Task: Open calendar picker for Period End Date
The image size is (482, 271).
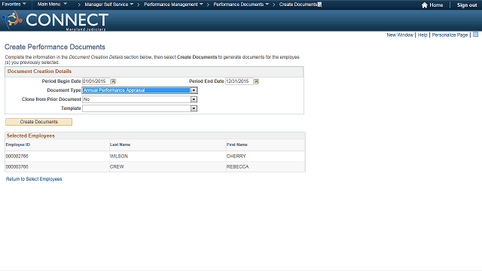Action: point(256,81)
